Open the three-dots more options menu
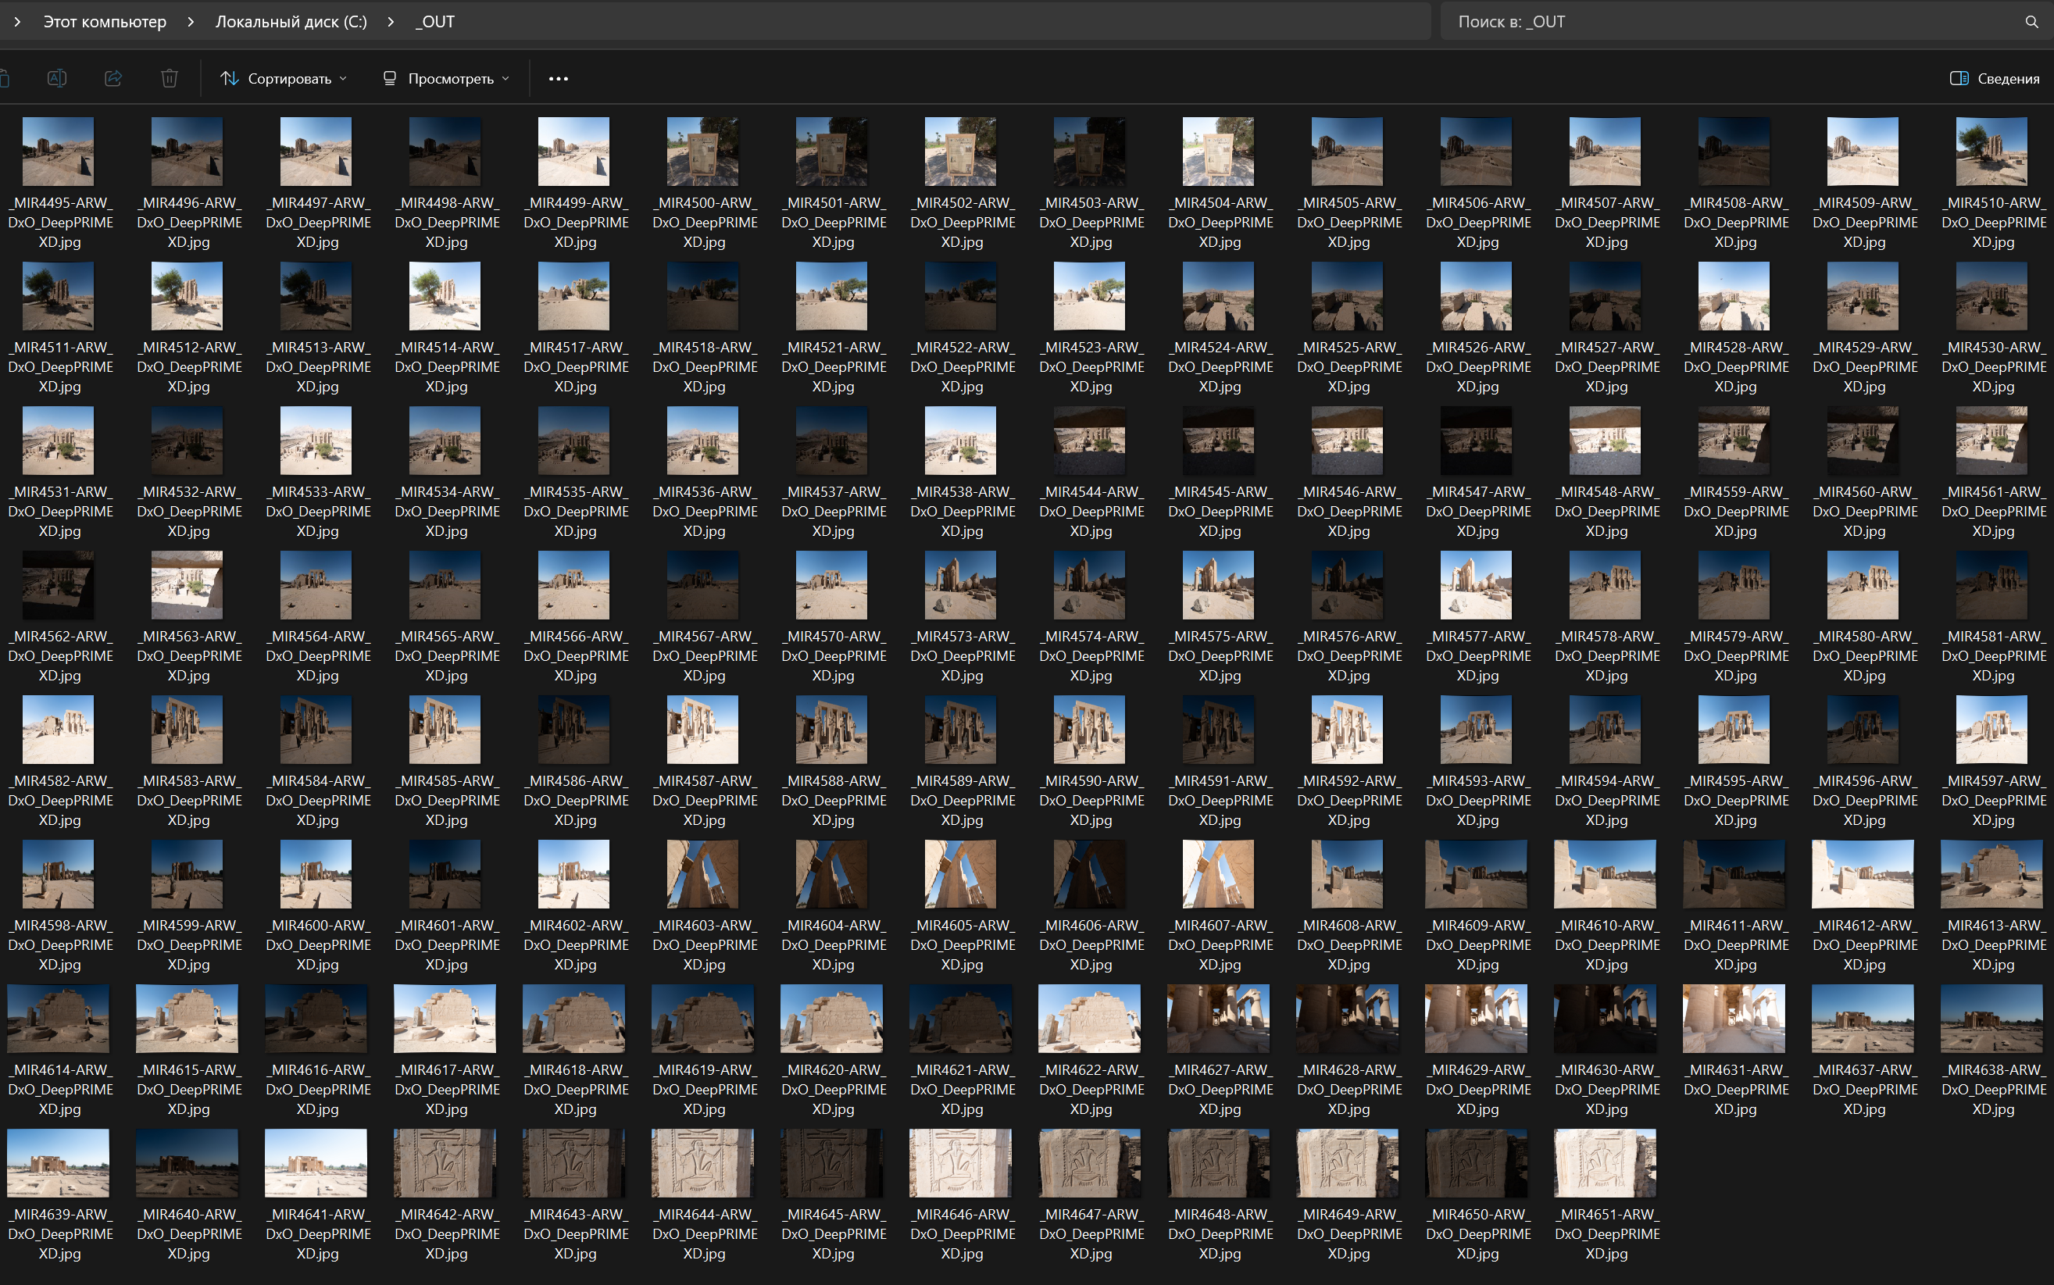The width and height of the screenshot is (2054, 1285). click(x=559, y=78)
